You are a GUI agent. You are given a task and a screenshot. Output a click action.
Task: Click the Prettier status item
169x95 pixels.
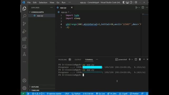click(x=134, y=94)
